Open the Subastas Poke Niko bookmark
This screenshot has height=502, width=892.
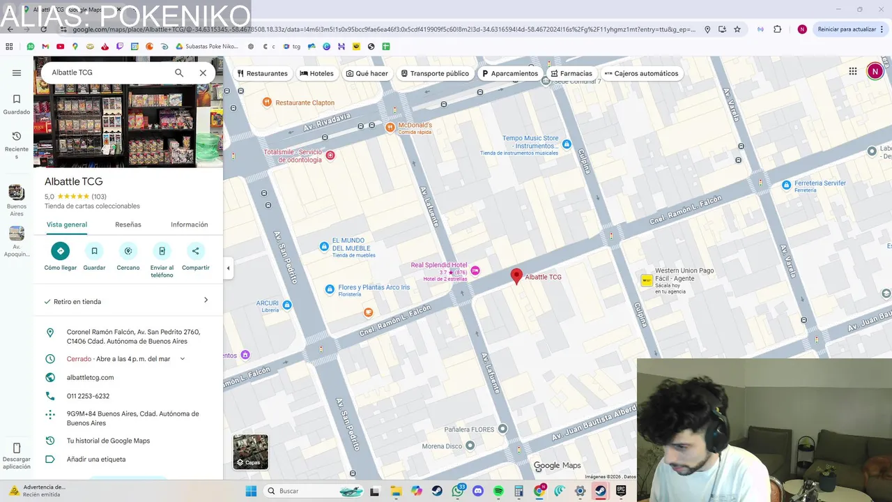[x=208, y=47]
